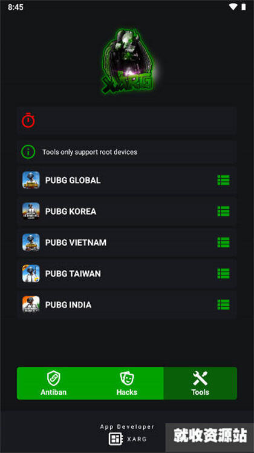Screen dimensions: 254x453
Task: Tap the Wi-Fi status bar icon
Action: coord(233,7)
